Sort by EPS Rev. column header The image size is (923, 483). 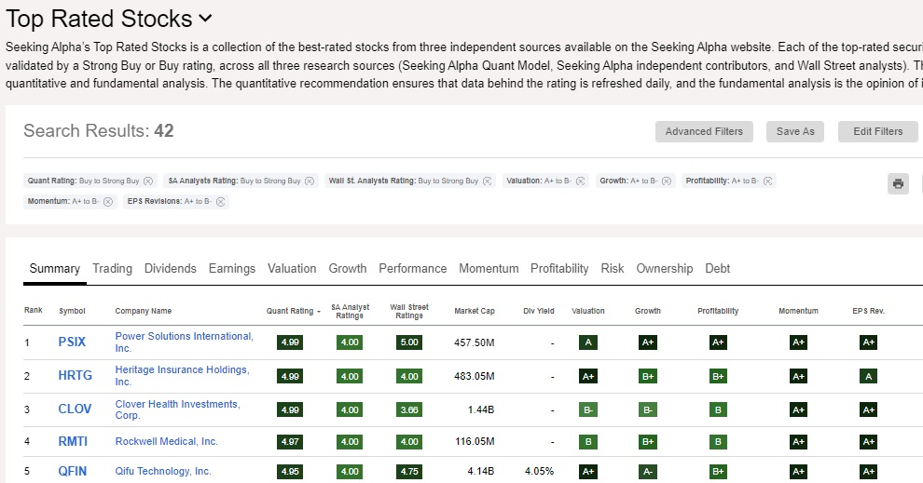(x=868, y=311)
